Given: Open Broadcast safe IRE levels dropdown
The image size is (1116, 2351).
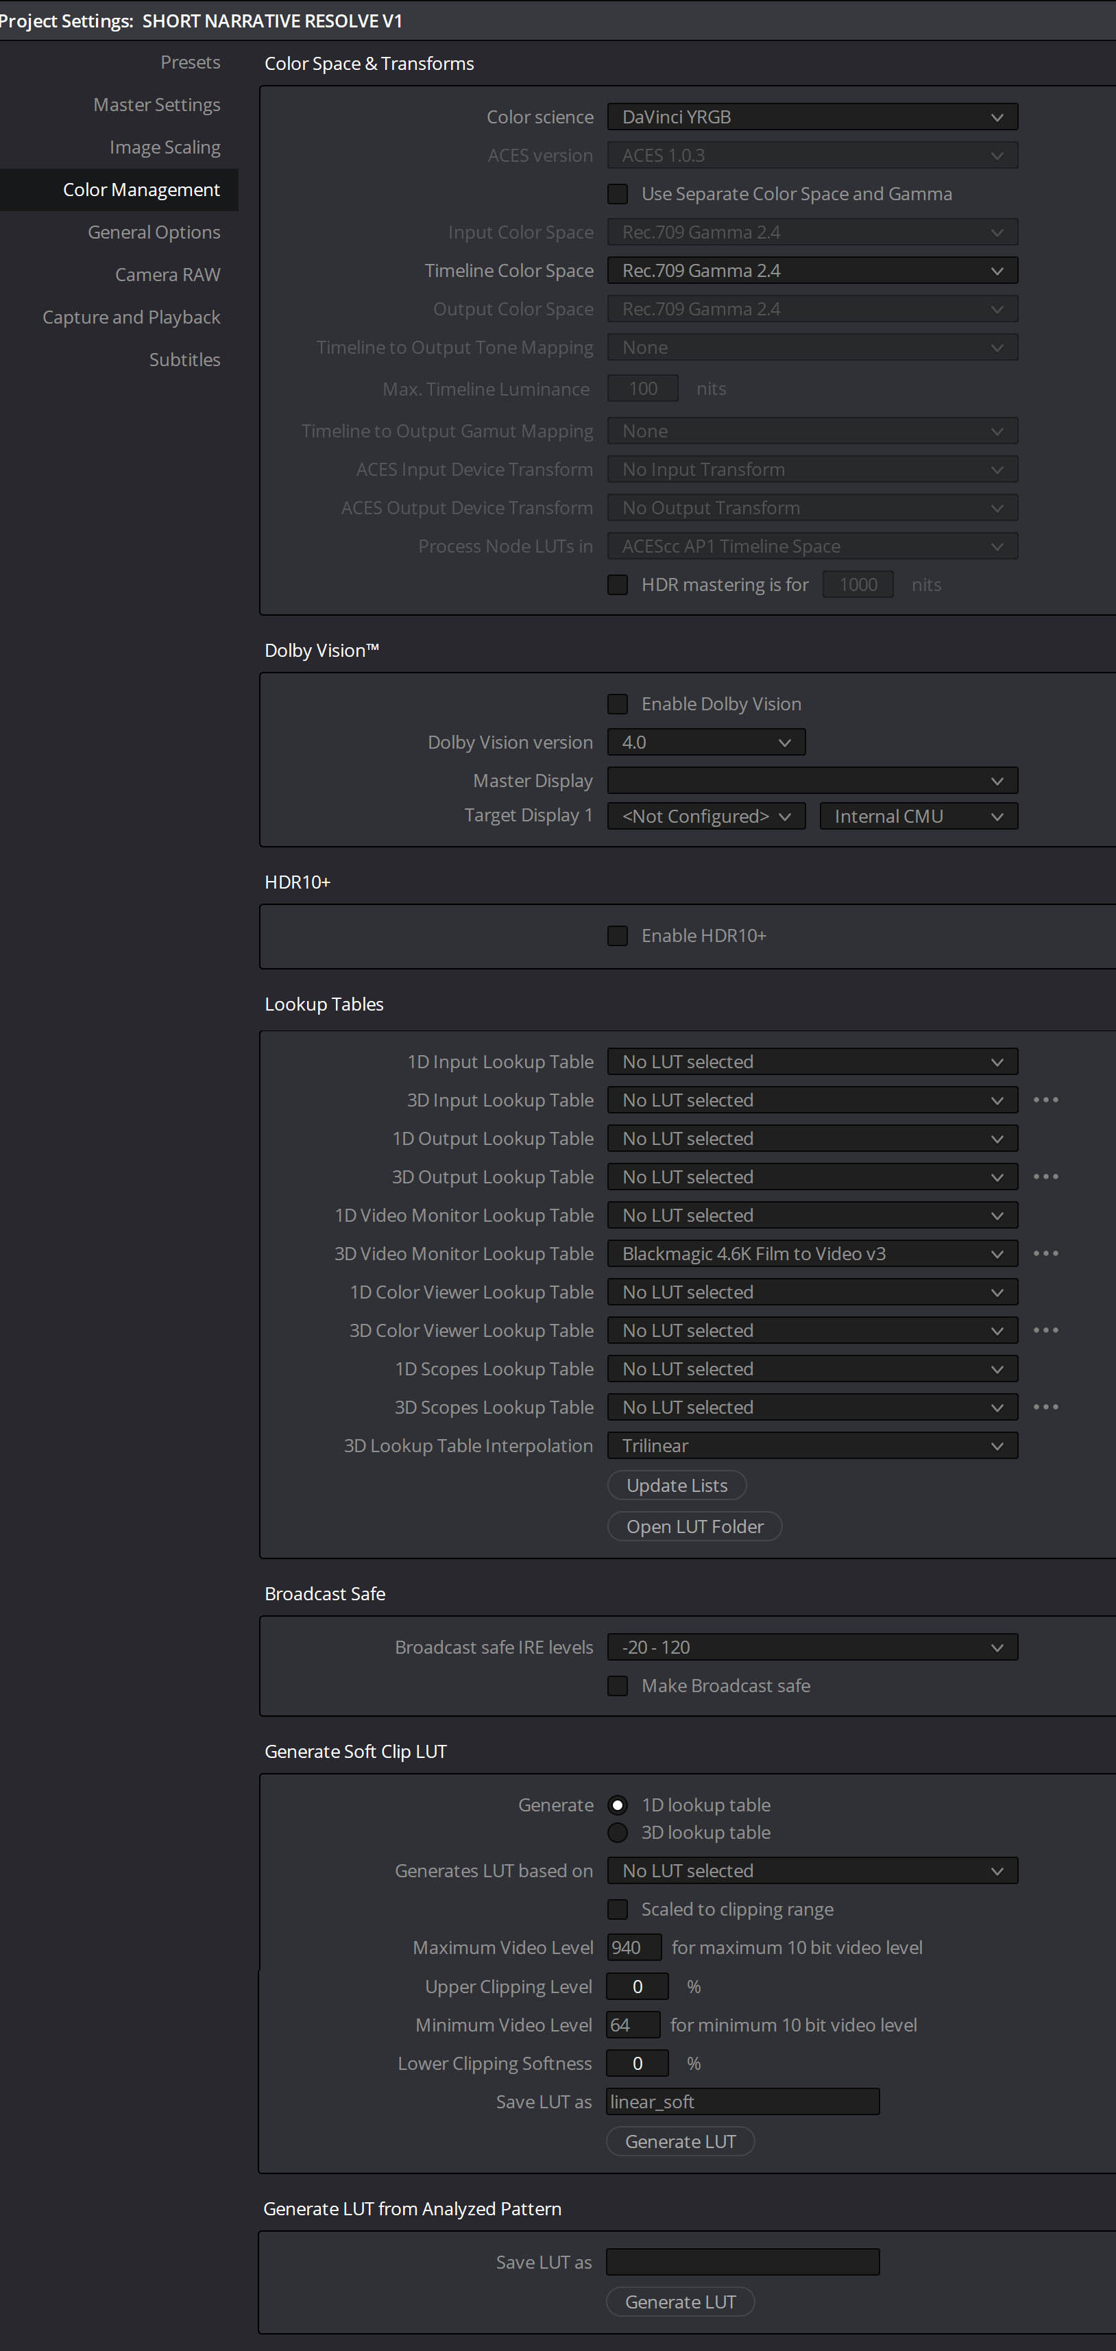Looking at the screenshot, I should [812, 1648].
